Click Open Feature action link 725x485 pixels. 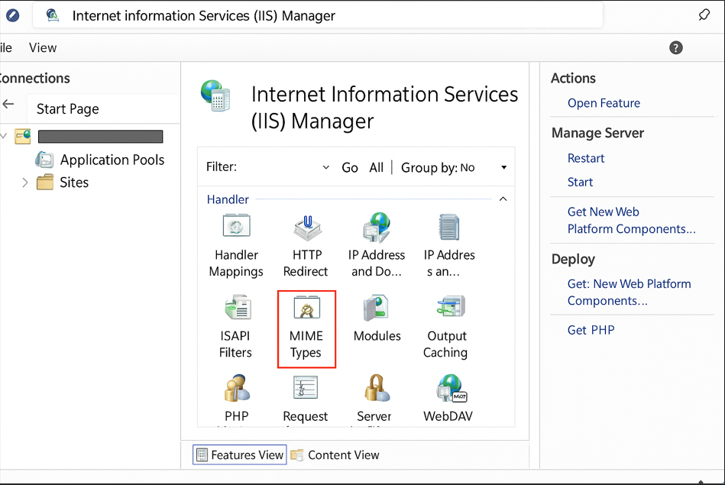coord(604,103)
